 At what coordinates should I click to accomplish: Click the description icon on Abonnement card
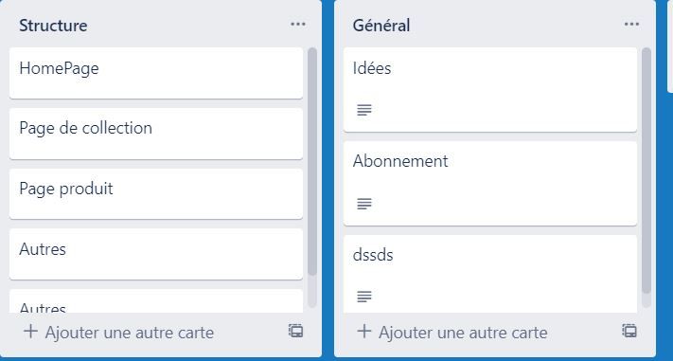(364, 204)
